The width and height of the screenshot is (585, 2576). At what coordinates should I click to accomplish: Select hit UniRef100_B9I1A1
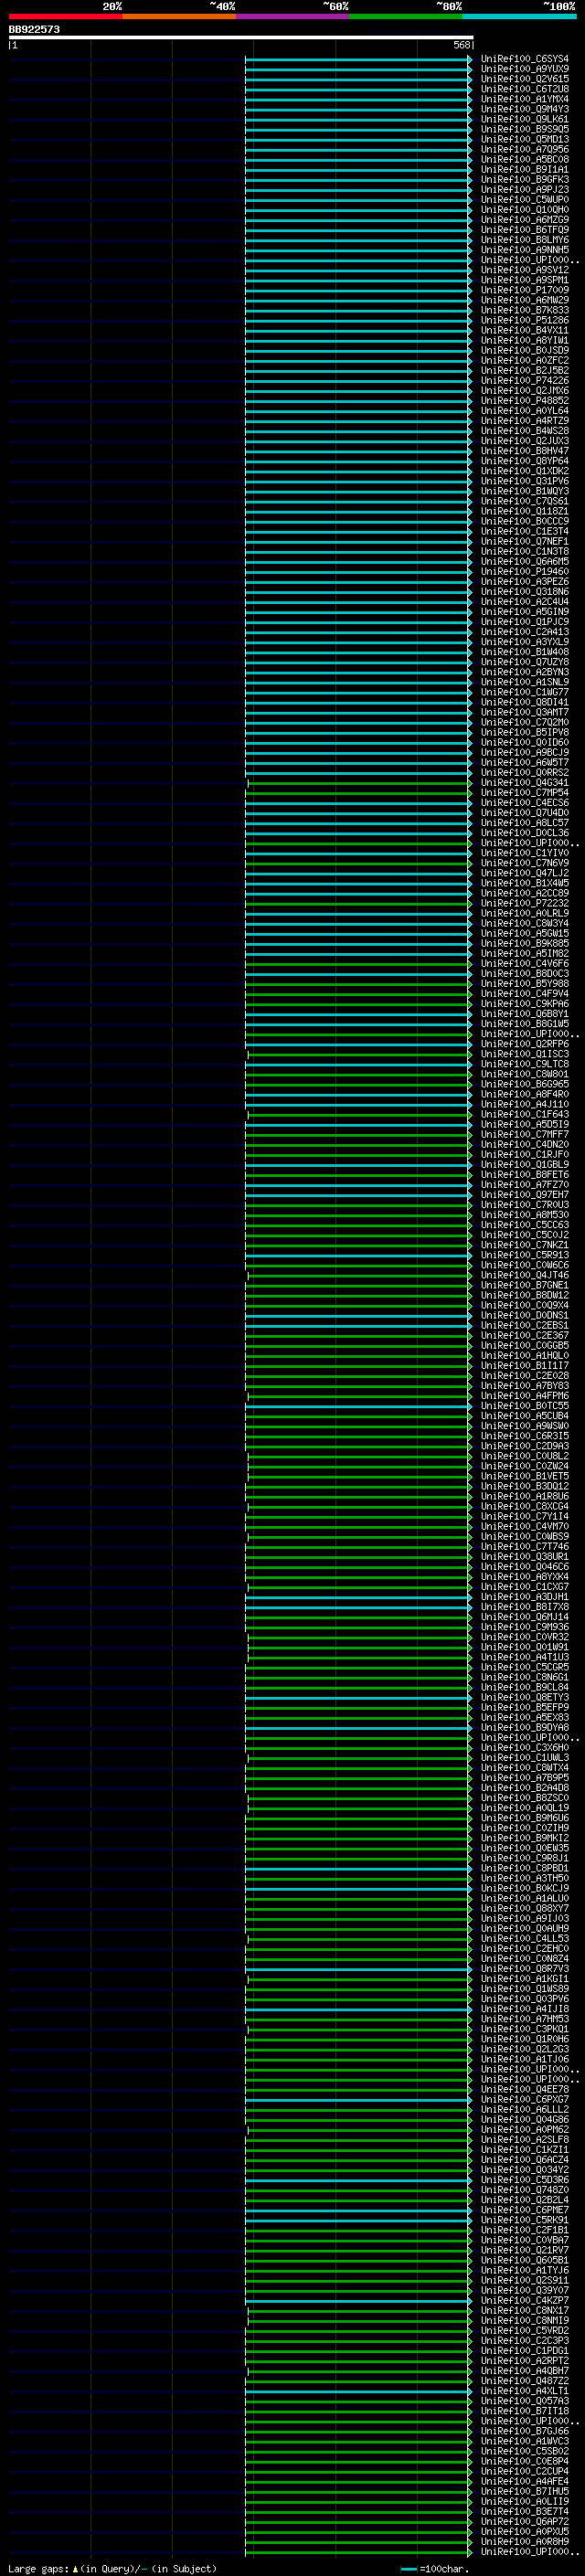pyautogui.click(x=525, y=169)
